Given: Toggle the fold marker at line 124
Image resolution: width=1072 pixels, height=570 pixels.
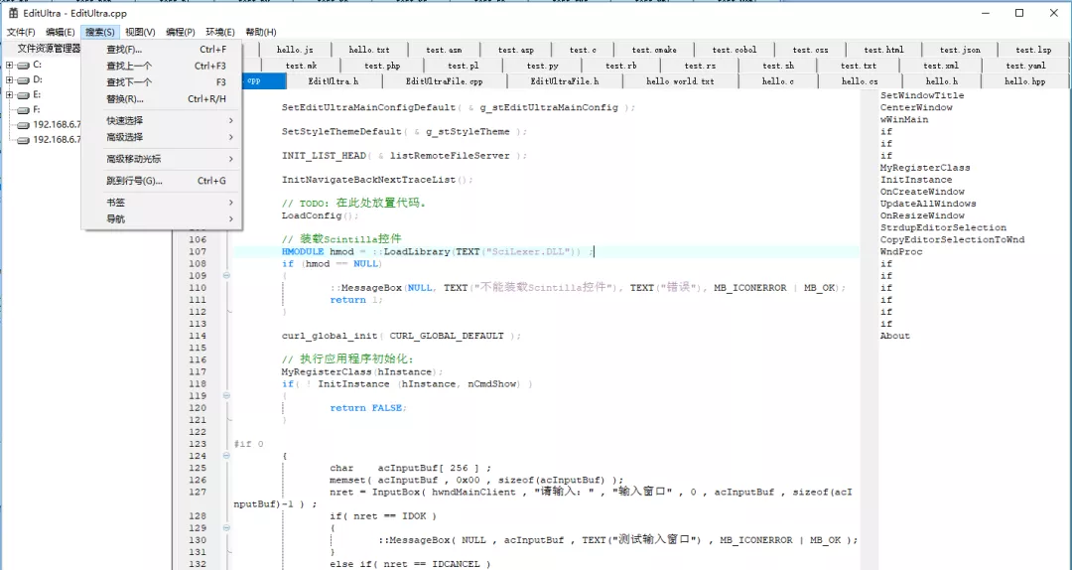Looking at the screenshot, I should [226, 456].
